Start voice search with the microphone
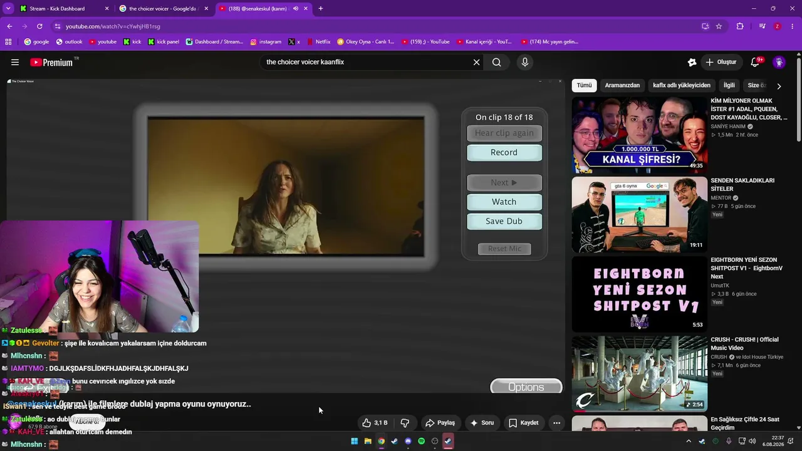Viewport: 802px width, 451px height. coord(525,62)
